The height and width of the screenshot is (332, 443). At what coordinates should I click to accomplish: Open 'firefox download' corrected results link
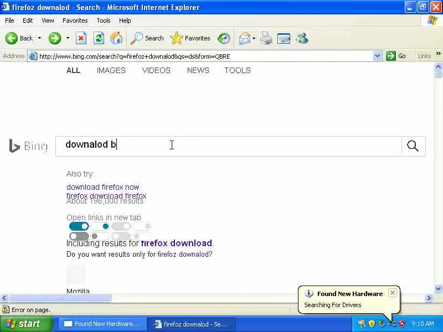(177, 243)
